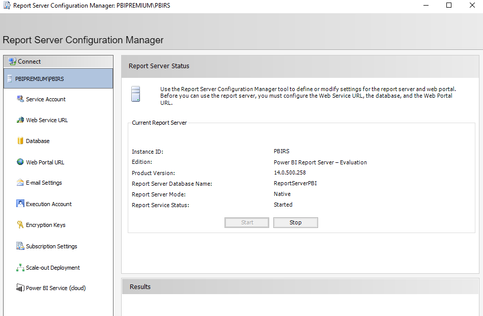This screenshot has height=316, width=483.
Task: Click the disabled Start button
Action: [246, 222]
